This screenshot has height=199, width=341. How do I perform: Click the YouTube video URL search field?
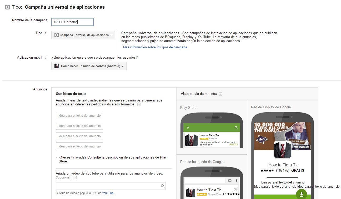point(111,186)
